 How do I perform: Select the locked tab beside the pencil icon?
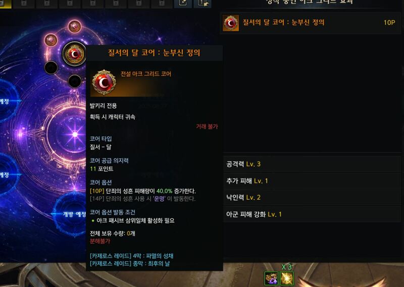pos(161,4)
